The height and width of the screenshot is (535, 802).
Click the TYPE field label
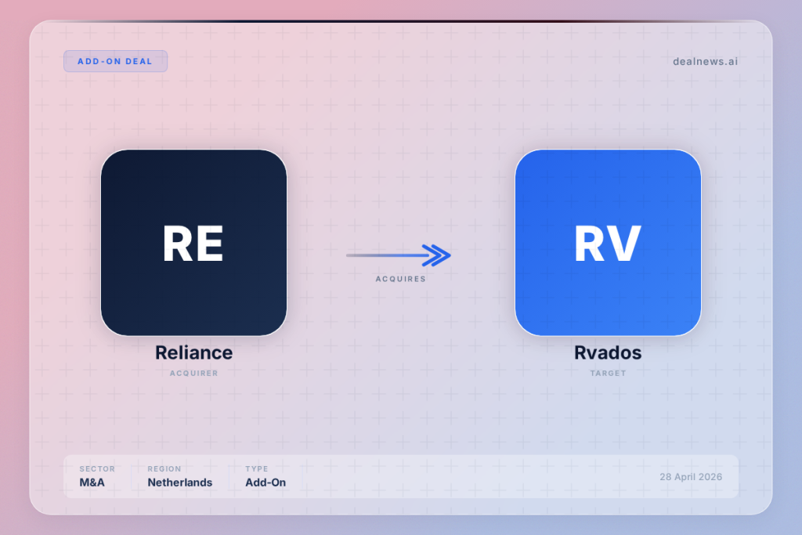click(256, 469)
